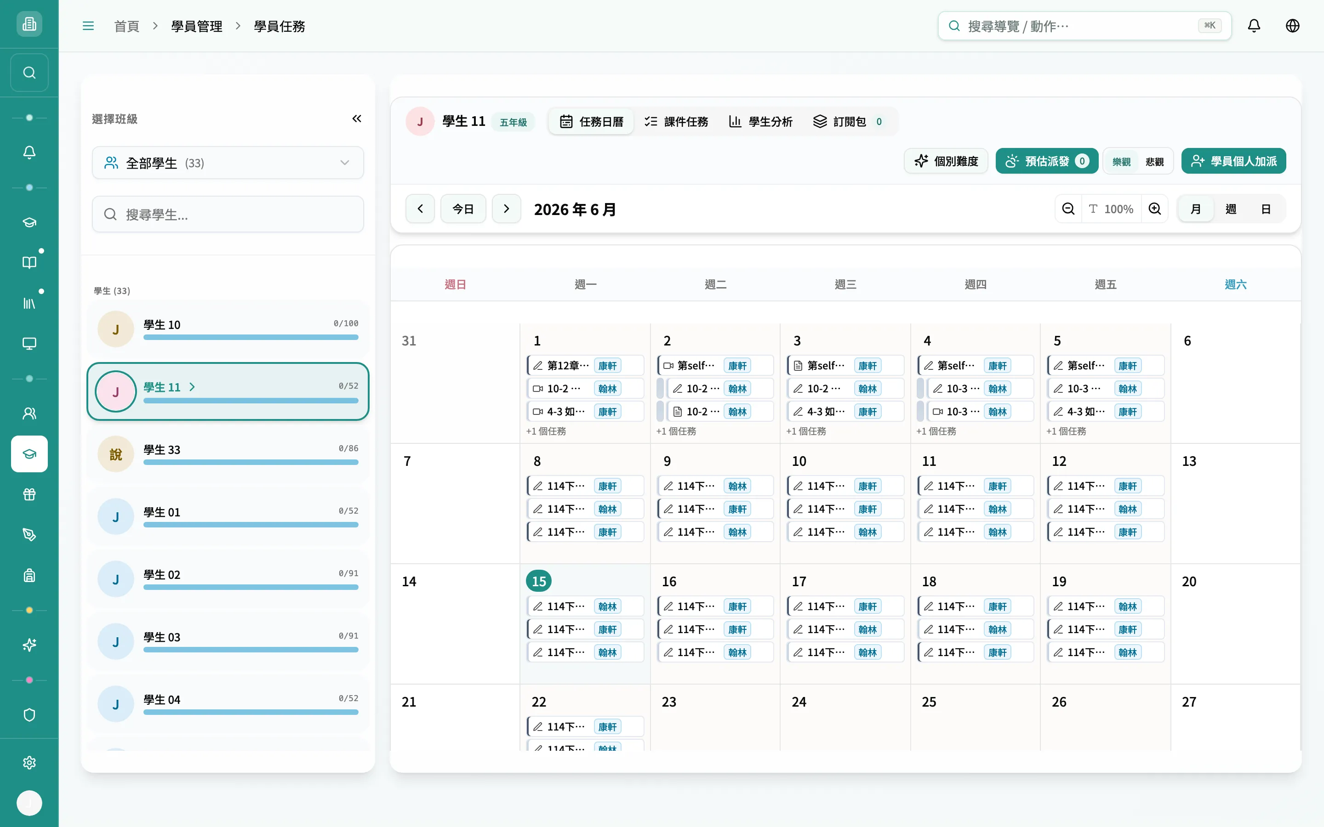
Task: Jump to 今日 in calendar
Action: click(x=463, y=209)
